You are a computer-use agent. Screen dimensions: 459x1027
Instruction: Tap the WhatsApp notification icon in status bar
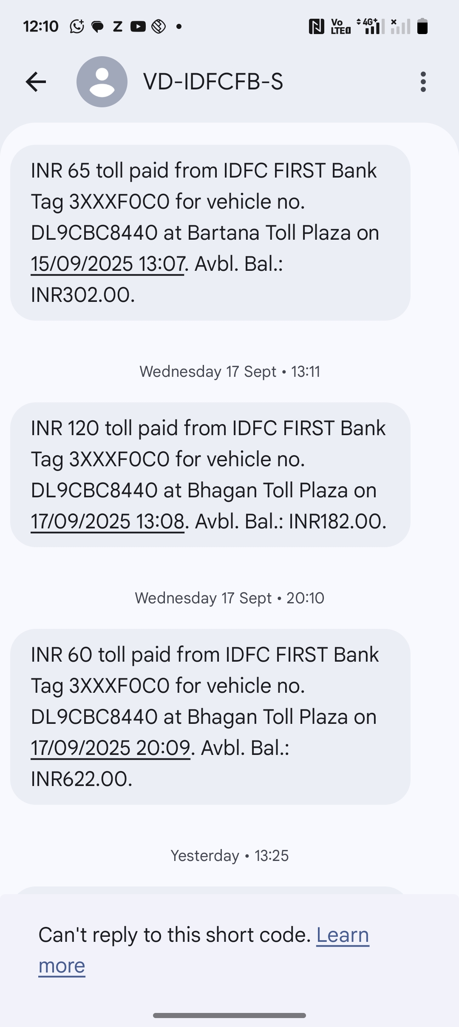click(x=77, y=26)
